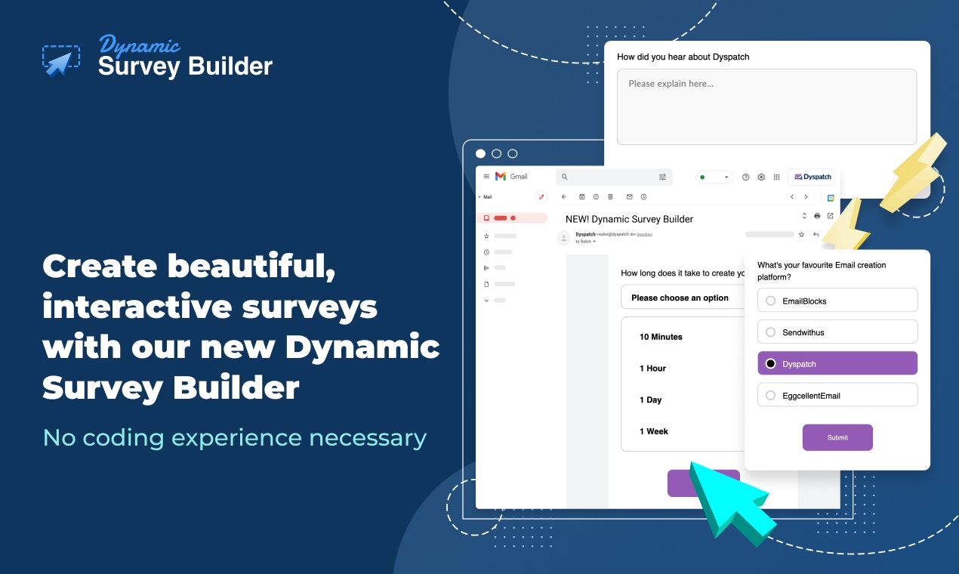Choose the 1 Hour option
Viewport: 959px width, 574px height.
(x=652, y=369)
